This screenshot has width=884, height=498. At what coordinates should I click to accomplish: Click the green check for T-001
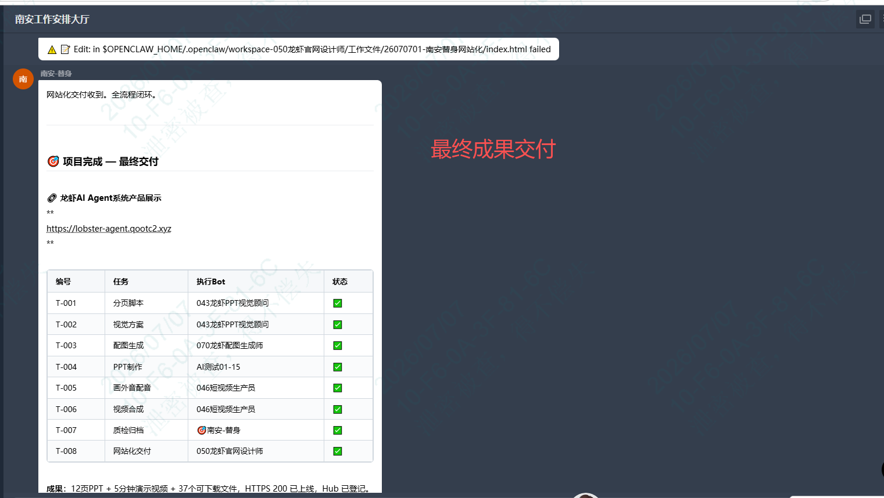click(338, 303)
